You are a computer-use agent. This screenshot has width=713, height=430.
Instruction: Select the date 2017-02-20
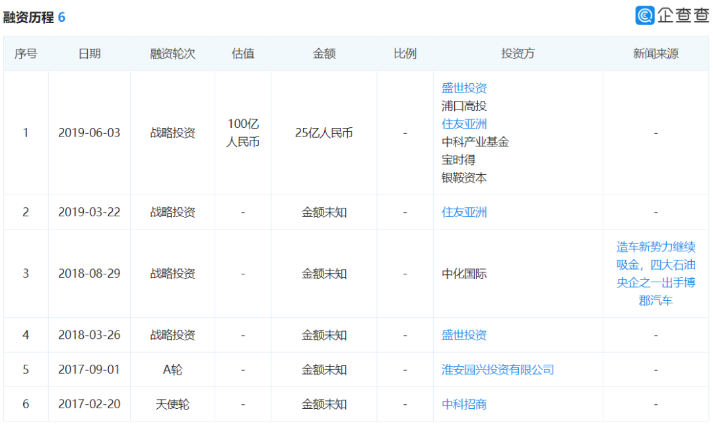[x=89, y=404]
